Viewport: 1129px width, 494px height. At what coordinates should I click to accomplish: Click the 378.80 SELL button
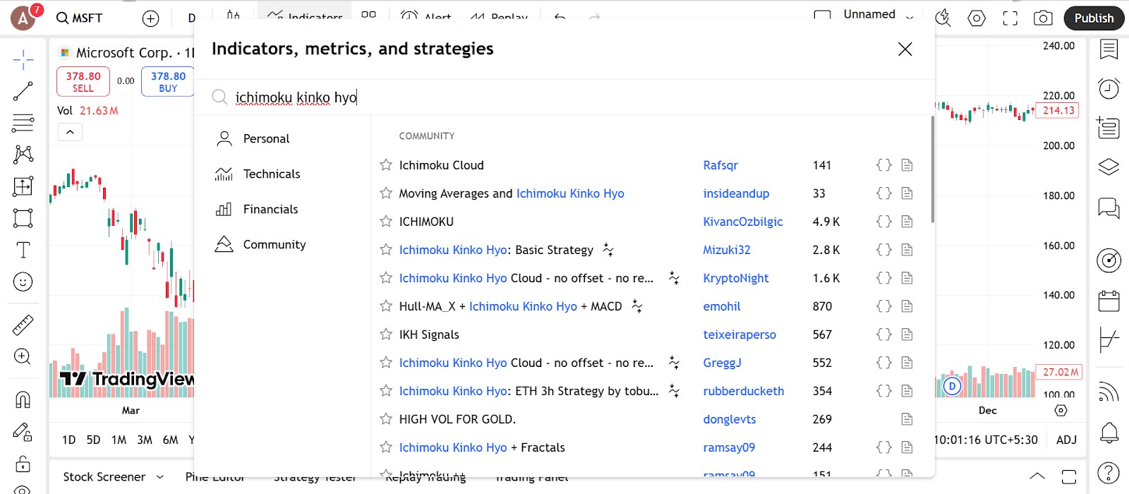click(x=83, y=81)
